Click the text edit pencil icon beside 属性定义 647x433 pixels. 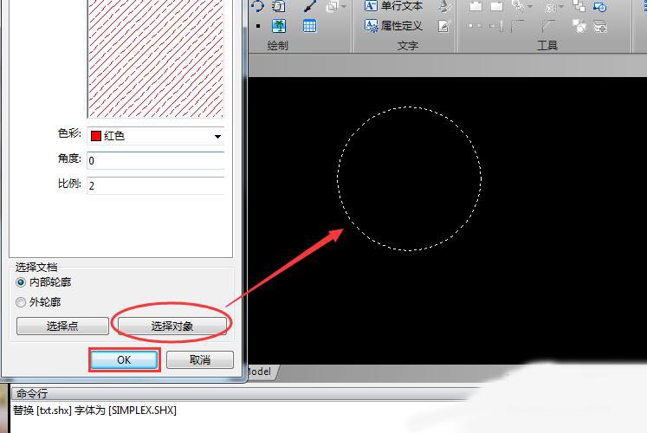[444, 26]
